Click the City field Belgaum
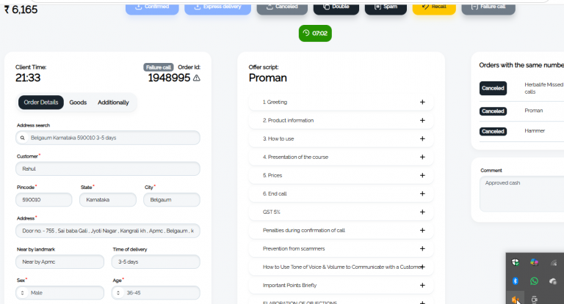The width and height of the screenshot is (564, 304). point(172,199)
